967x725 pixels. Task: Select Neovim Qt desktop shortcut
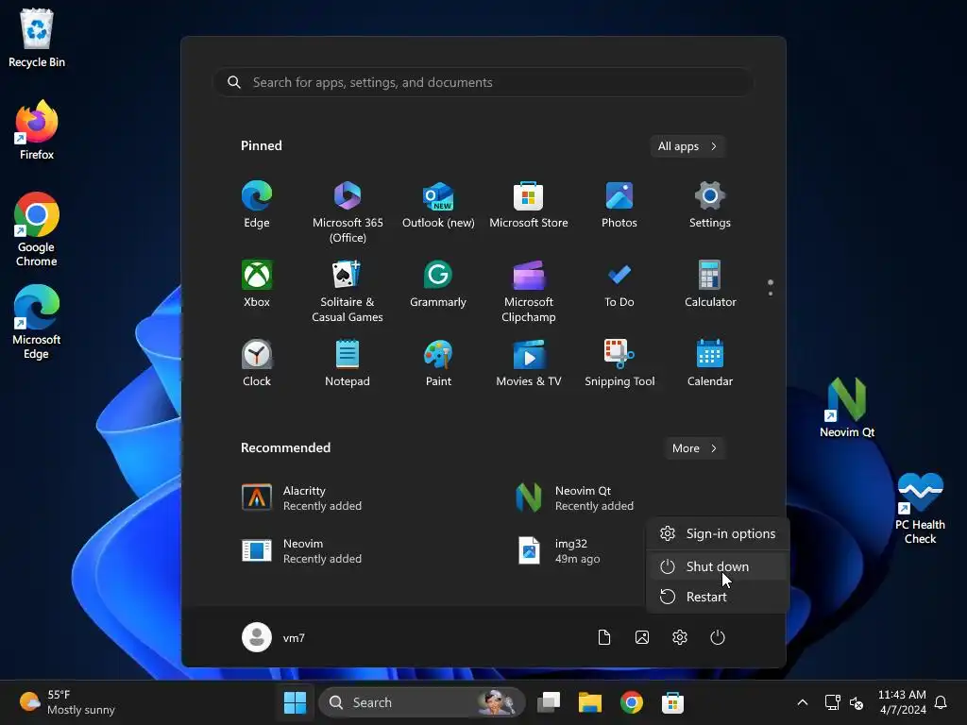pyautogui.click(x=847, y=408)
